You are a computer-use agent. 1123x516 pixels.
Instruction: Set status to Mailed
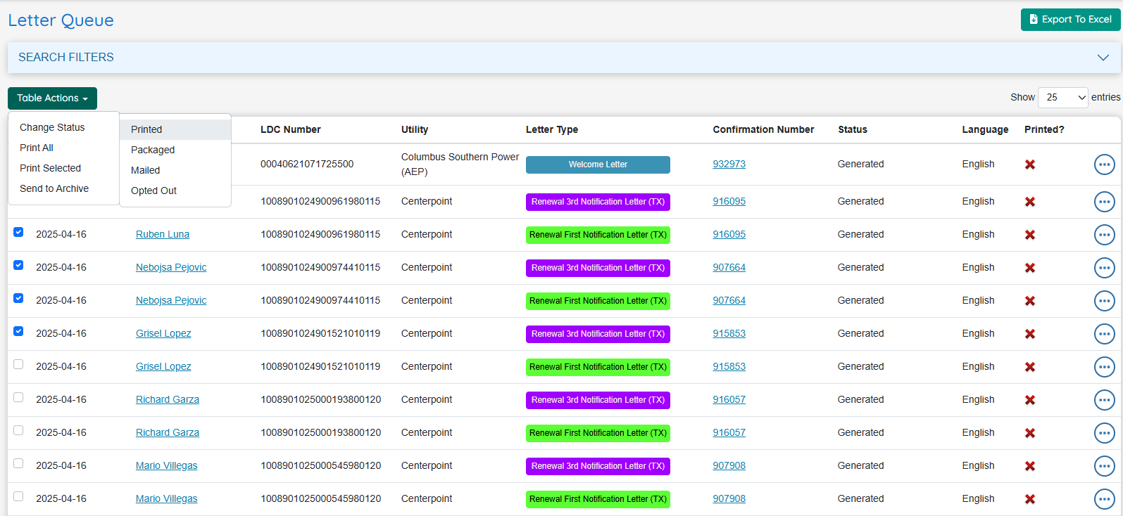coord(175,170)
